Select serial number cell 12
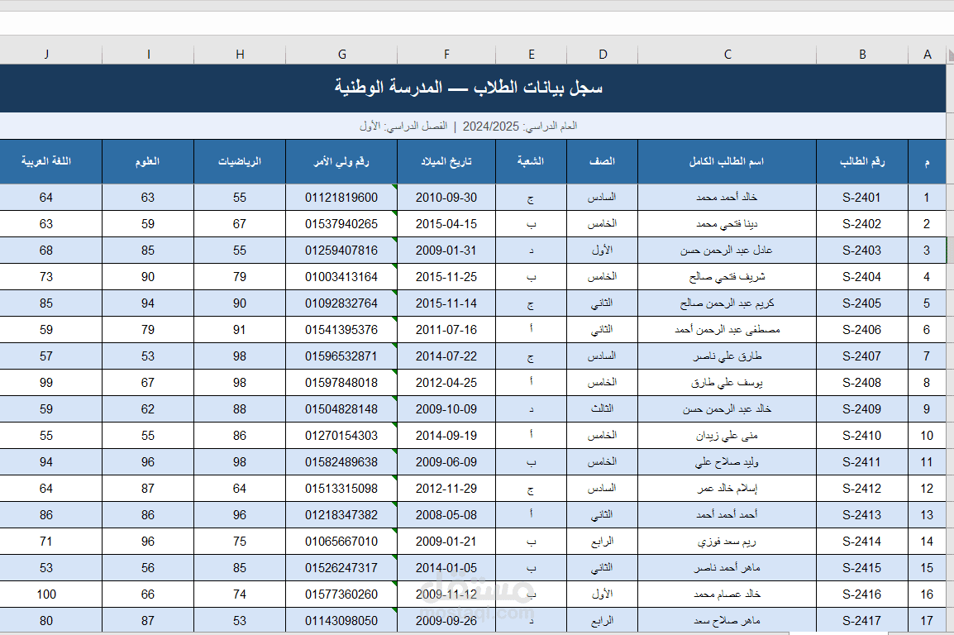The image size is (954, 635). 928,489
